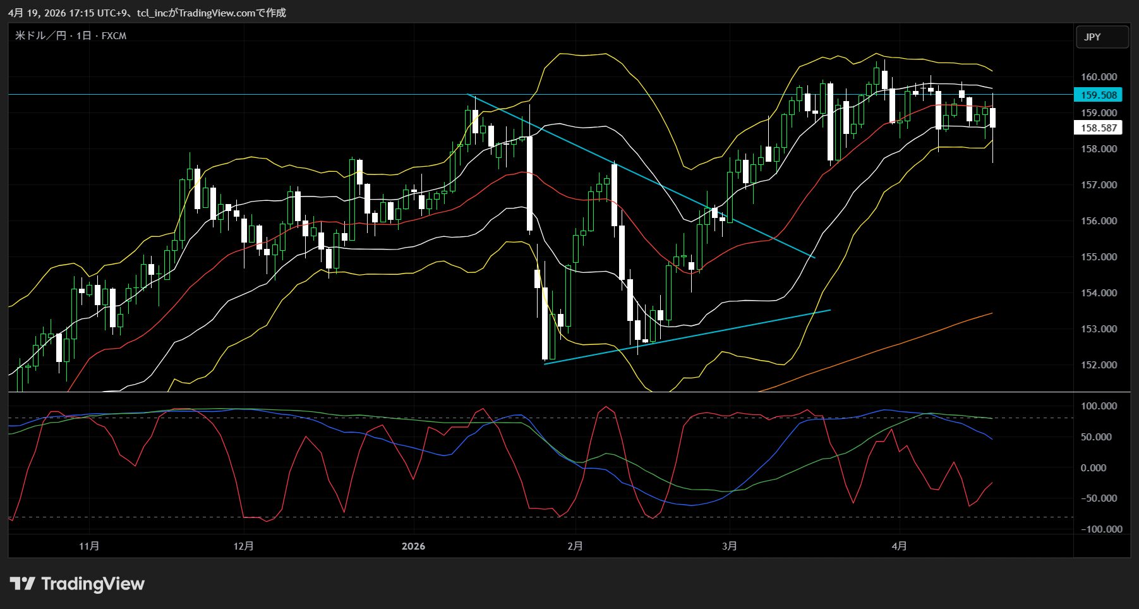Select the 152.000 price scale label

click(1099, 365)
